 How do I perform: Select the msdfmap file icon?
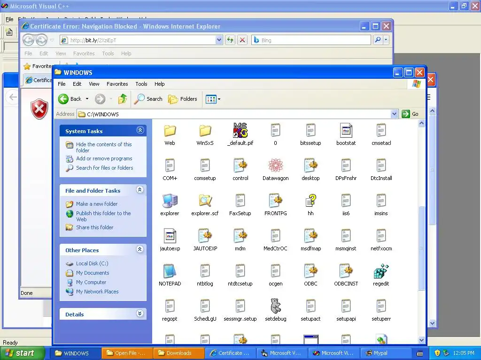(x=310, y=236)
